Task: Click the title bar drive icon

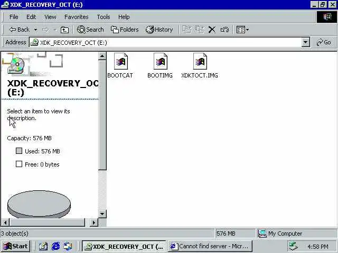Action: 5,5
